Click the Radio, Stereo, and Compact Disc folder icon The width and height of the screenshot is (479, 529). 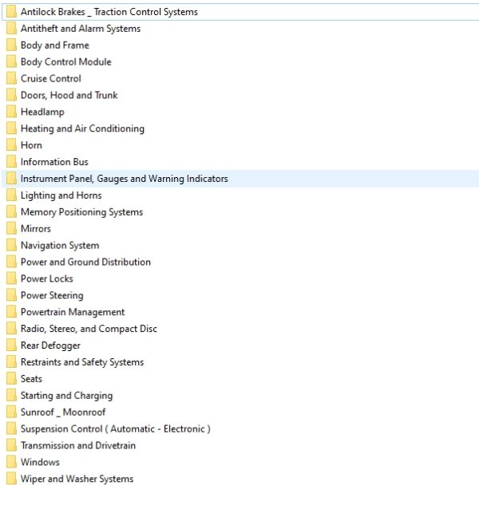pos(11,329)
